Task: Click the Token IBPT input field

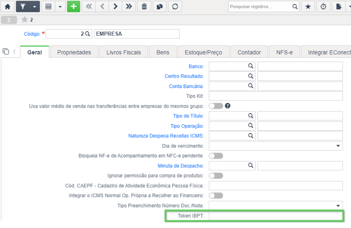Action: (x=276, y=216)
